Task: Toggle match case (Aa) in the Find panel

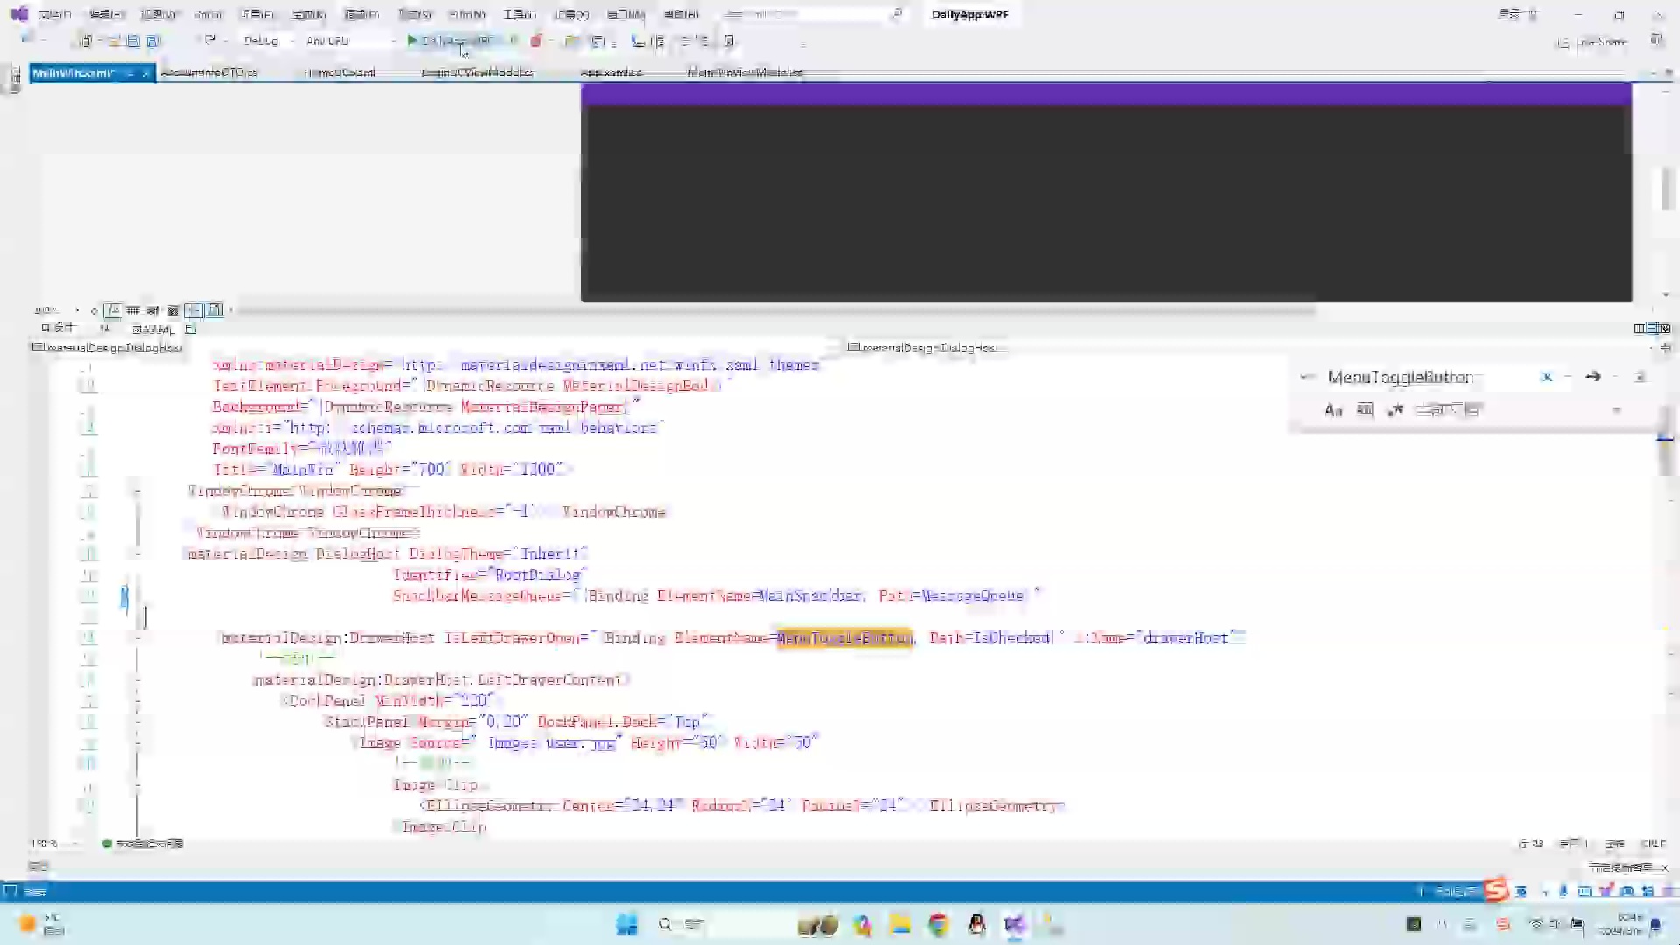Action: pyautogui.click(x=1333, y=409)
